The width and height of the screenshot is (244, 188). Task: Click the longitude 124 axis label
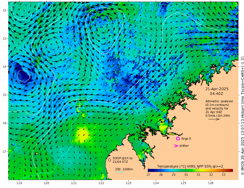pyautogui.click(x=156, y=183)
